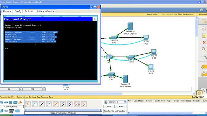The height and width of the screenshot is (116, 207).
Task: Click the PDU list Destination column header
Action: click(159, 101)
